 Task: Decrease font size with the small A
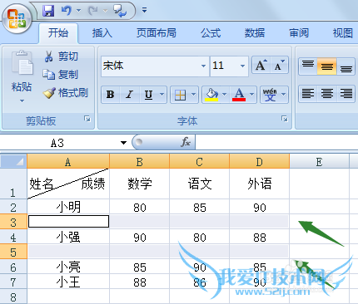(279, 66)
